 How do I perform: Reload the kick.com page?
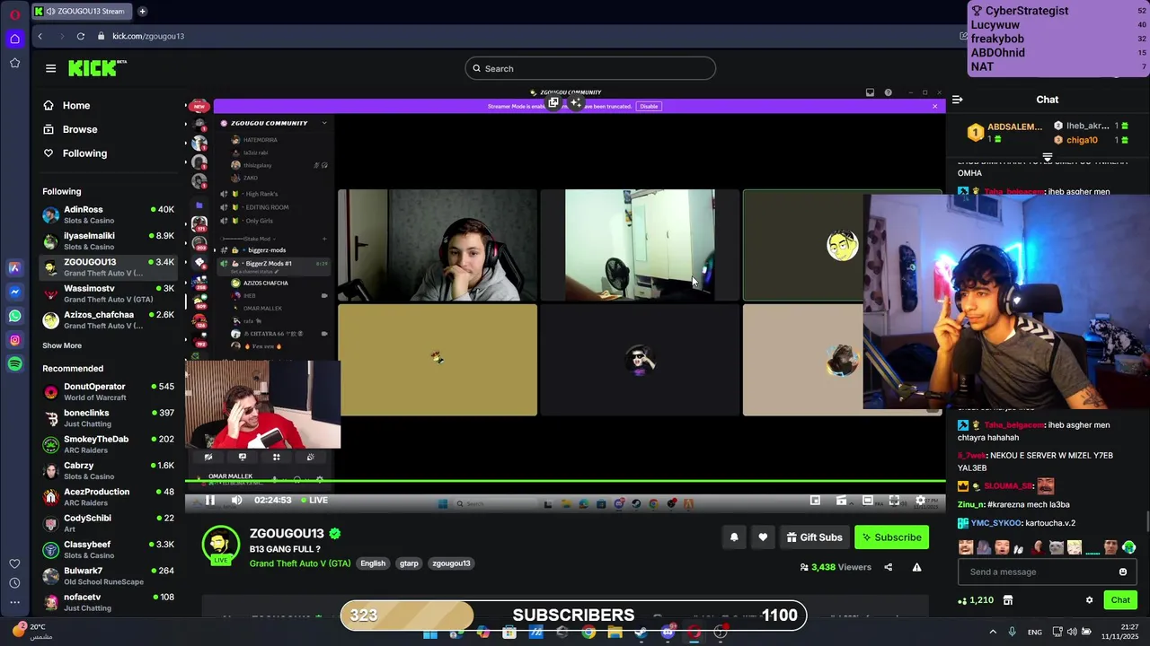80,36
